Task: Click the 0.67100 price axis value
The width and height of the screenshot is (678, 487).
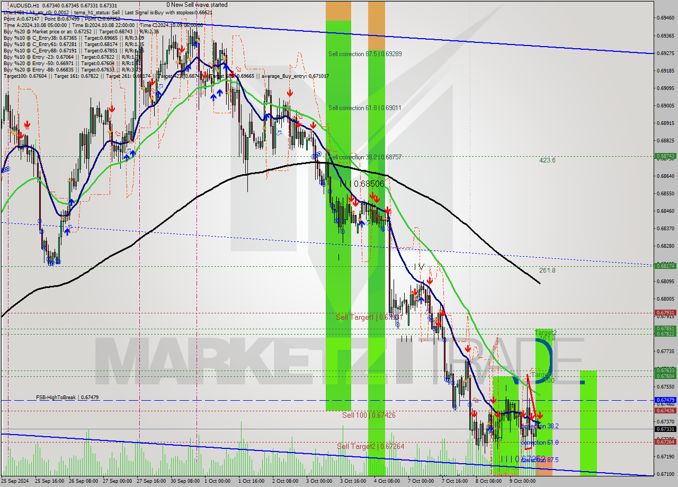Action: click(665, 474)
